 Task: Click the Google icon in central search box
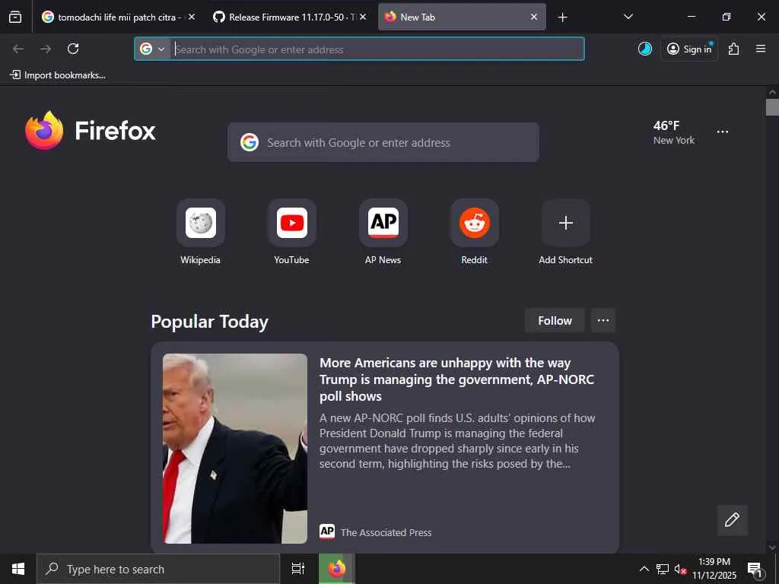click(x=250, y=142)
